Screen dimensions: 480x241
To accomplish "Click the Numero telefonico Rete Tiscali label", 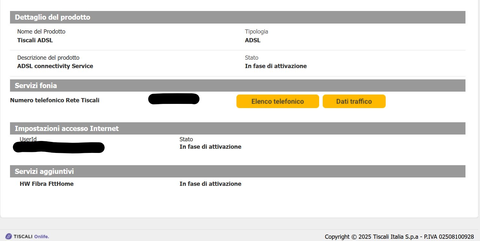I will (x=55, y=100).
